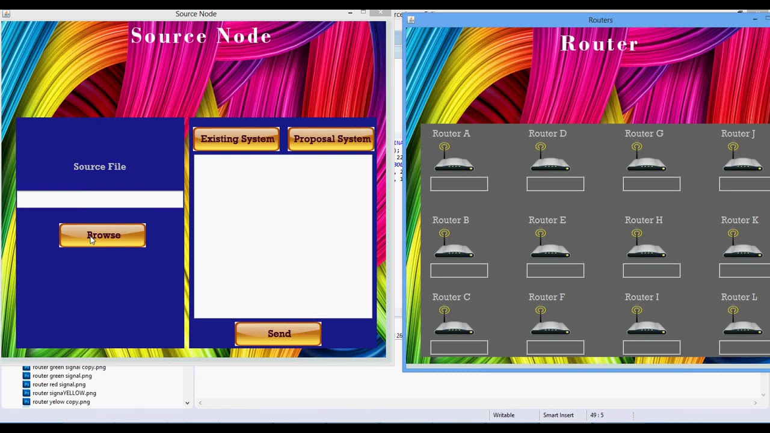Click the Router C device icon
This screenshot has height=433, width=770.
[454, 321]
